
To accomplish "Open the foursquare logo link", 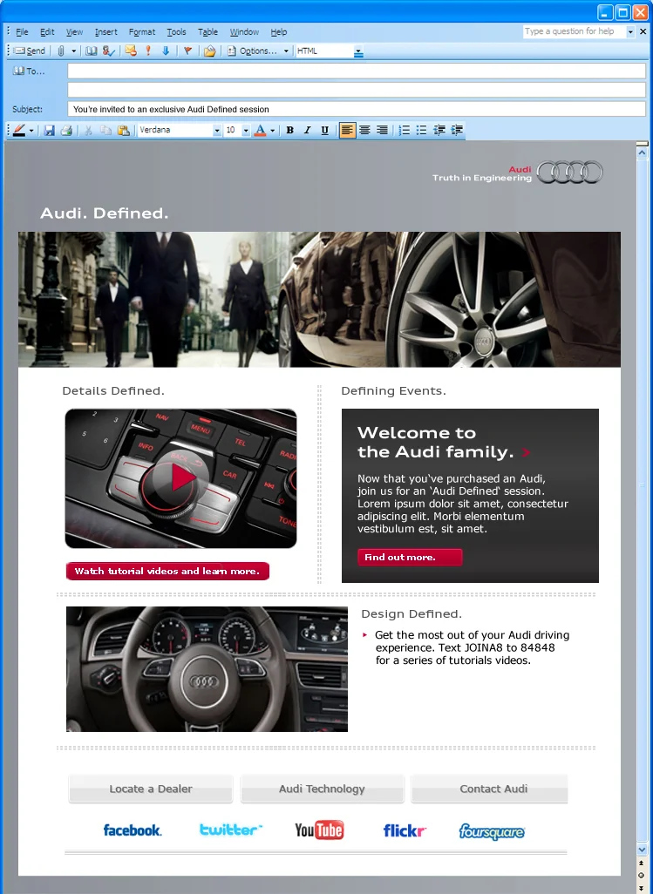I will click(492, 832).
